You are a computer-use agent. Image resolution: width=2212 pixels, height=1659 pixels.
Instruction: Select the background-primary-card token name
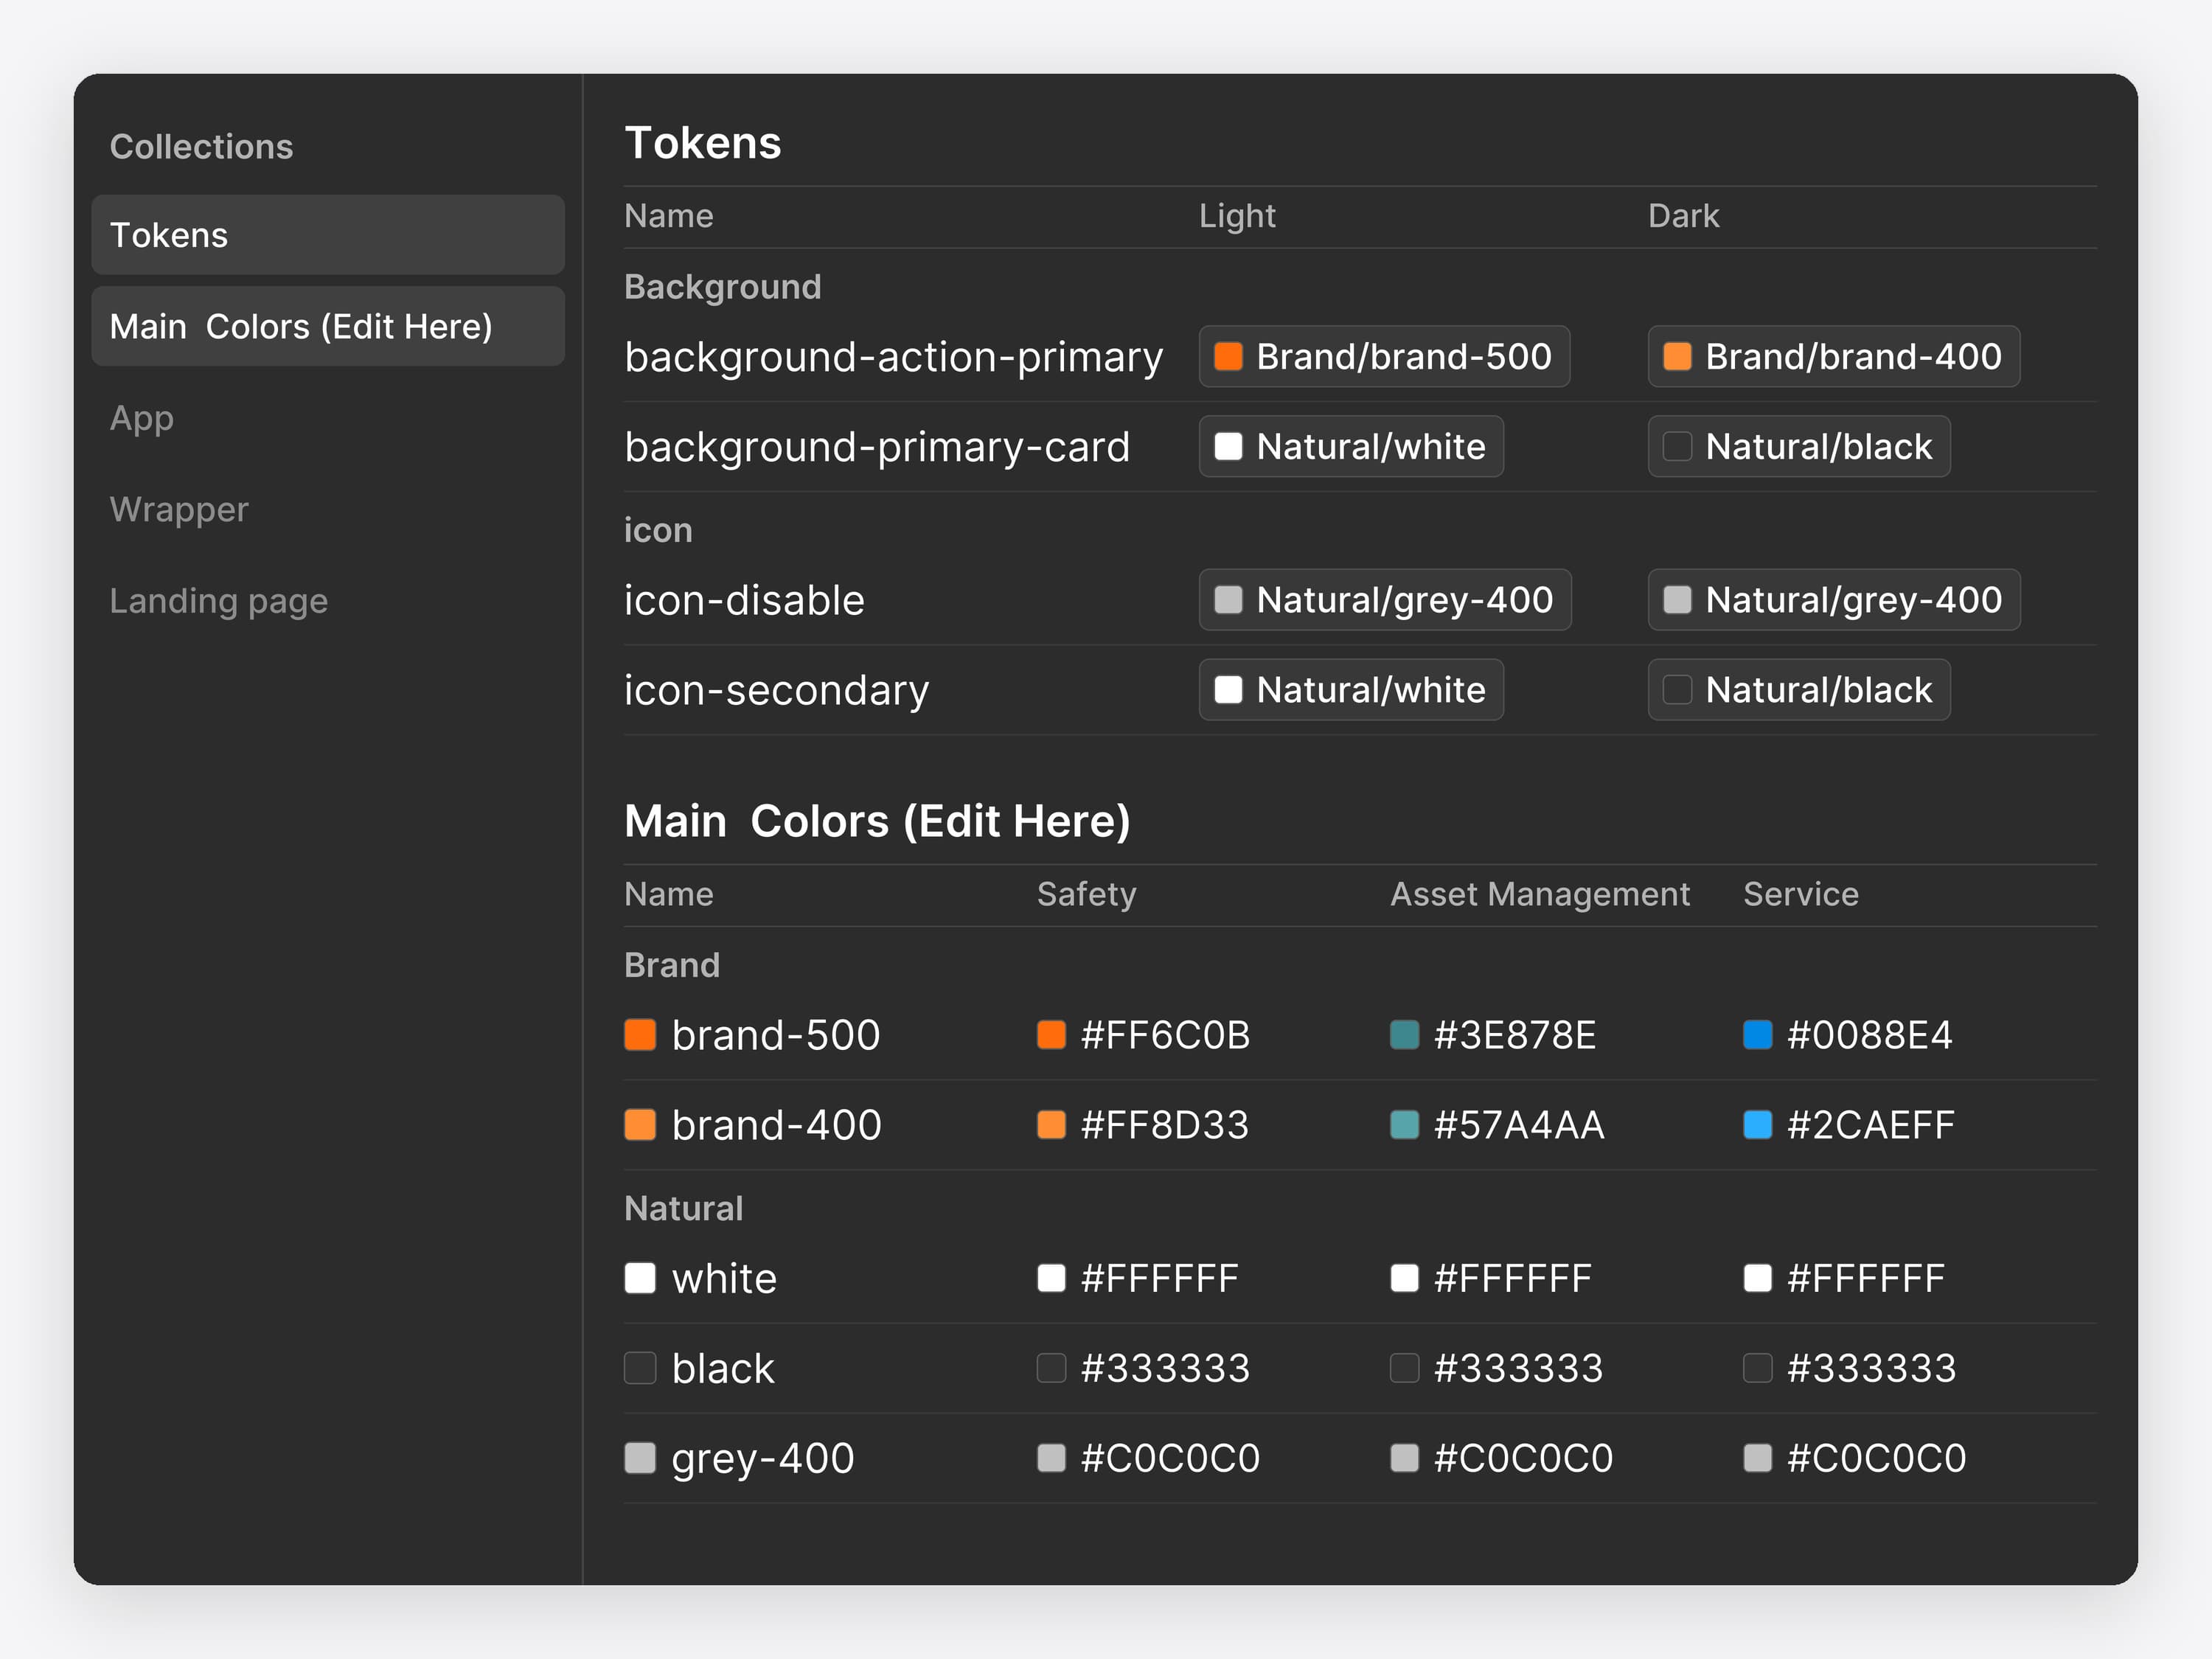(x=877, y=447)
